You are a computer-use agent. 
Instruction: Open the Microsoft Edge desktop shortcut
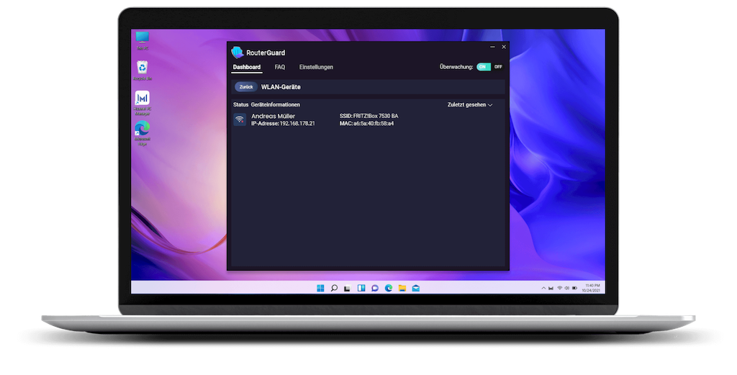pyautogui.click(x=143, y=130)
